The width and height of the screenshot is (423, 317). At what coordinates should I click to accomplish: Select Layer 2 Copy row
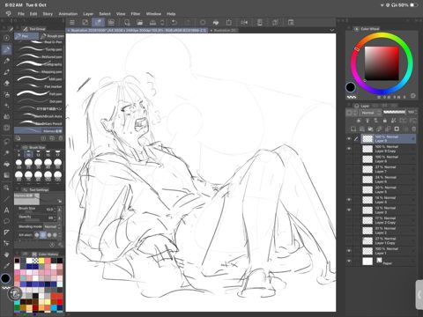click(388, 220)
